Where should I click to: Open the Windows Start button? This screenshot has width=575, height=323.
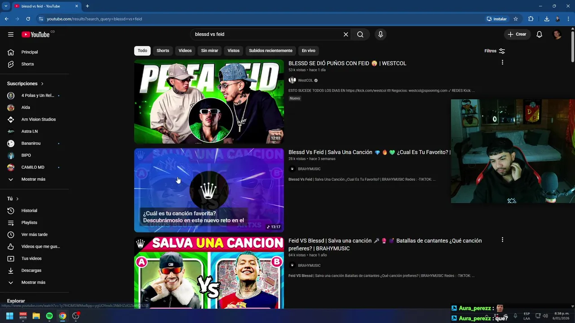coord(9,316)
